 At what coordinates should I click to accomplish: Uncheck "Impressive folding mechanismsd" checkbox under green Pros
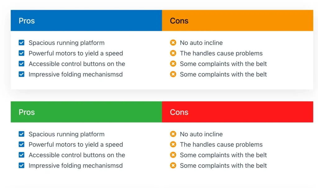pyautogui.click(x=21, y=166)
